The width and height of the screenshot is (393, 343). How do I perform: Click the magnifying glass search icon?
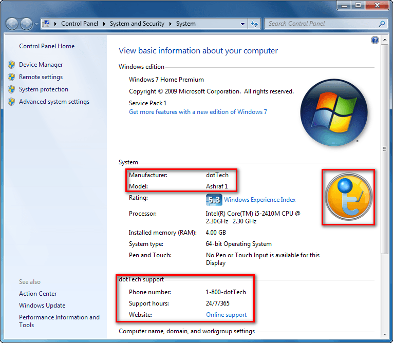[382, 24]
